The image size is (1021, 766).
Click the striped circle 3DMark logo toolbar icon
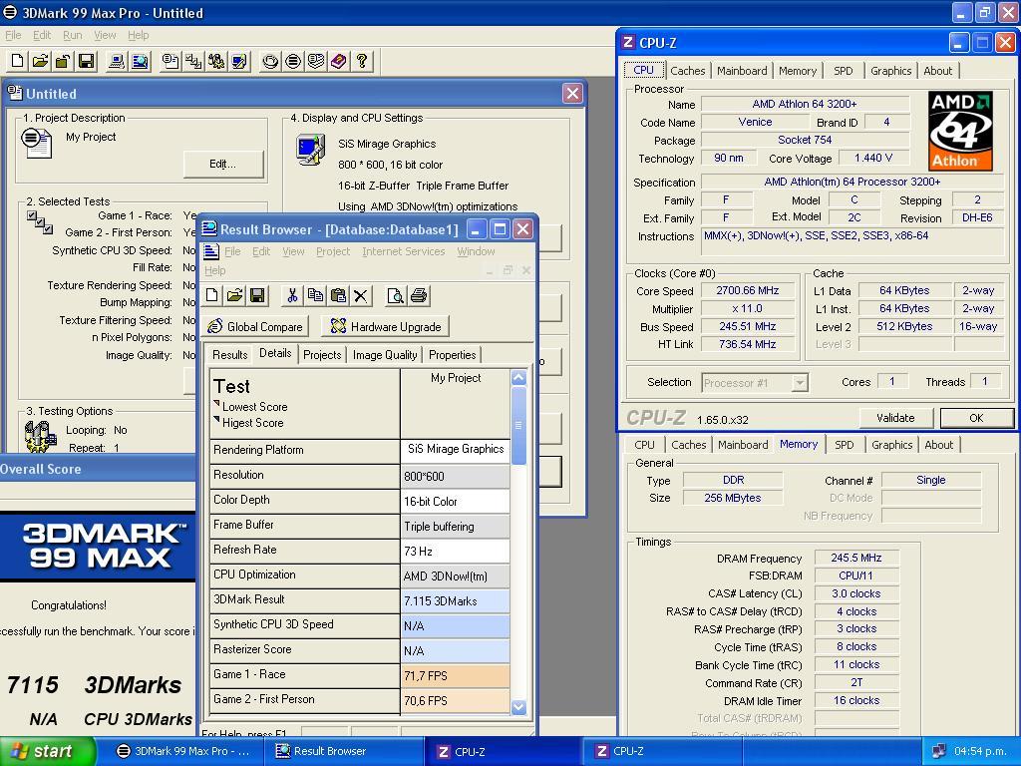293,61
